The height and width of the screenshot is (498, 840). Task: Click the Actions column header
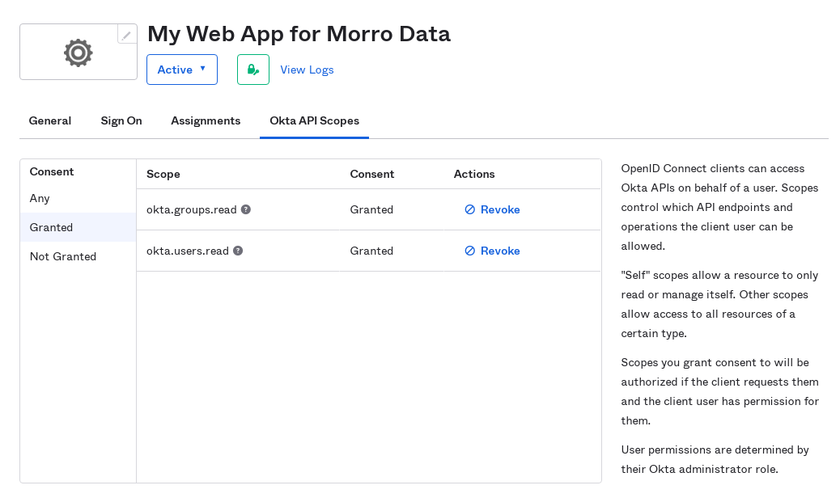point(474,175)
